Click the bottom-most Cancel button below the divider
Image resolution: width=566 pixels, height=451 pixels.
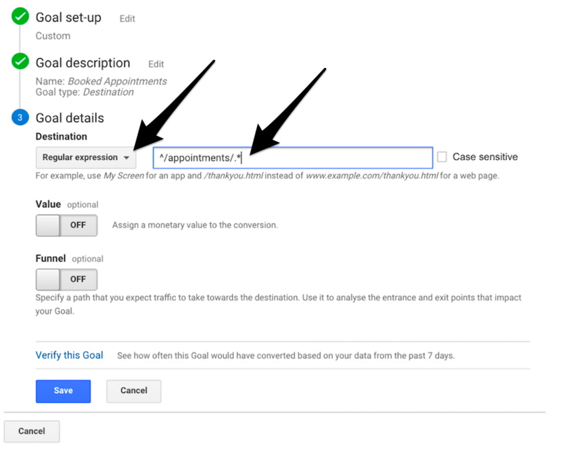(31, 431)
